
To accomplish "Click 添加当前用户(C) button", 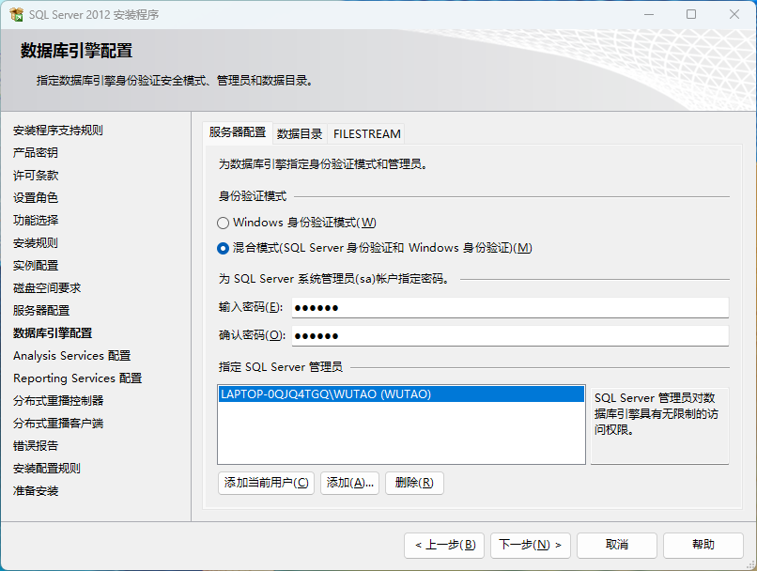I will tap(266, 483).
